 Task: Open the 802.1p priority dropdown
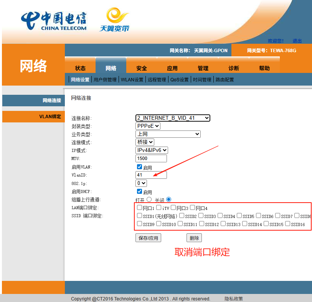(141, 183)
